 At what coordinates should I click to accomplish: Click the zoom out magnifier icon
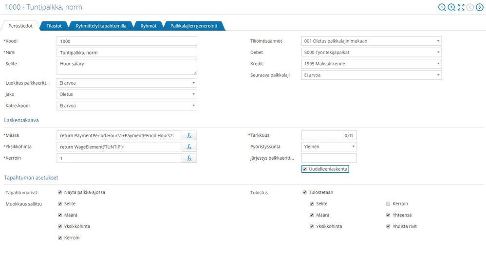click(x=442, y=7)
